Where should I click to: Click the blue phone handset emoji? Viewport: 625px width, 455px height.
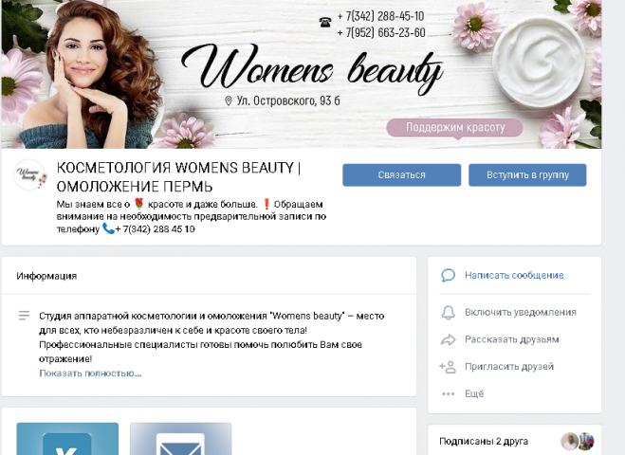coord(108,228)
